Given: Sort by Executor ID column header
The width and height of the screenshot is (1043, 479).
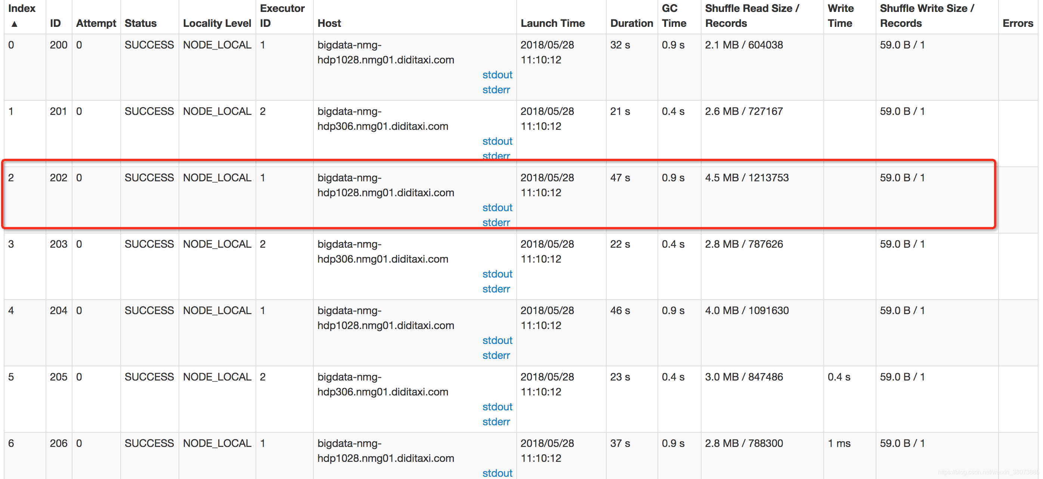Looking at the screenshot, I should click(x=282, y=16).
